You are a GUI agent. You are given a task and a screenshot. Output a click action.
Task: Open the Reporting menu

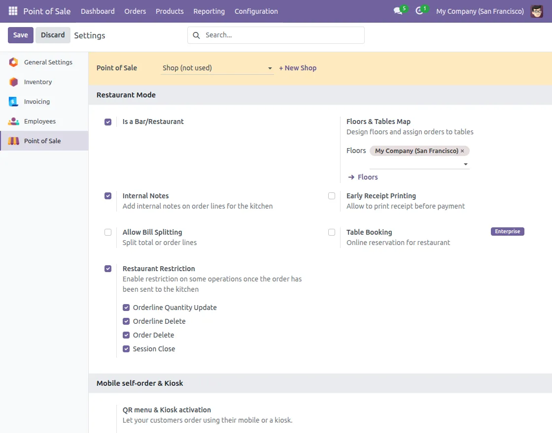tap(209, 11)
